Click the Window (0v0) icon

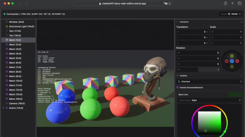7,22
